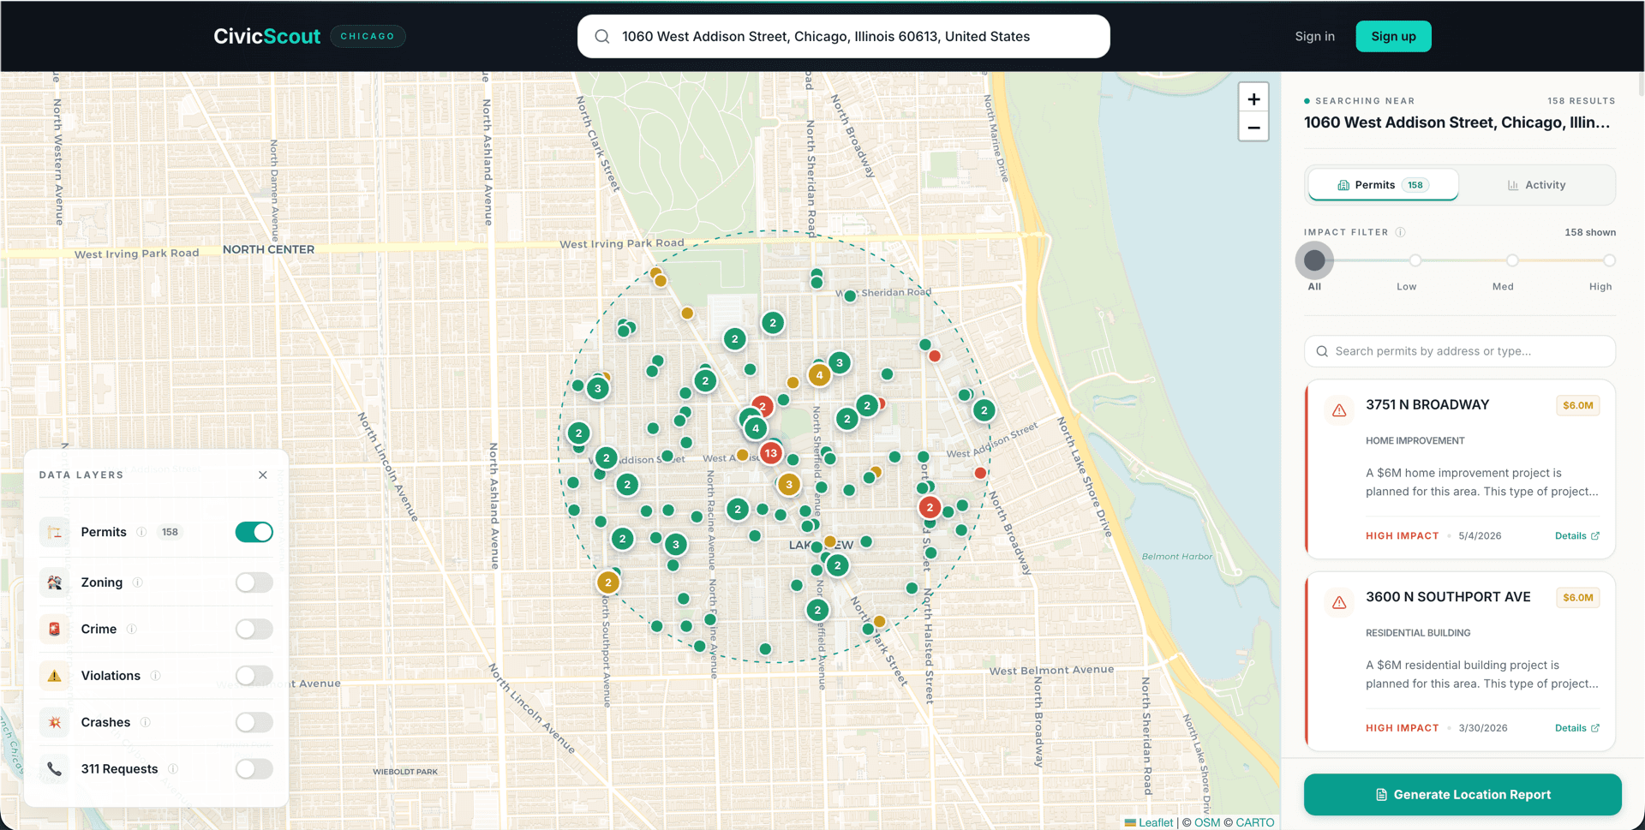Viewport: 1645px width, 830px height.
Task: Click the 311 Requests phone icon
Action: (55, 769)
